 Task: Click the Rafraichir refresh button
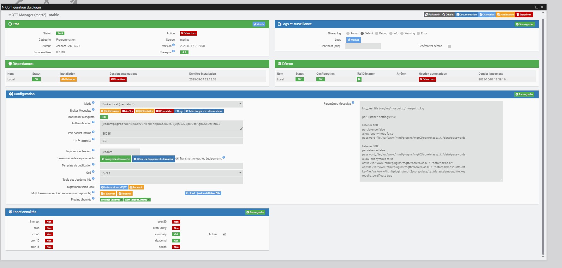pyautogui.click(x=433, y=15)
